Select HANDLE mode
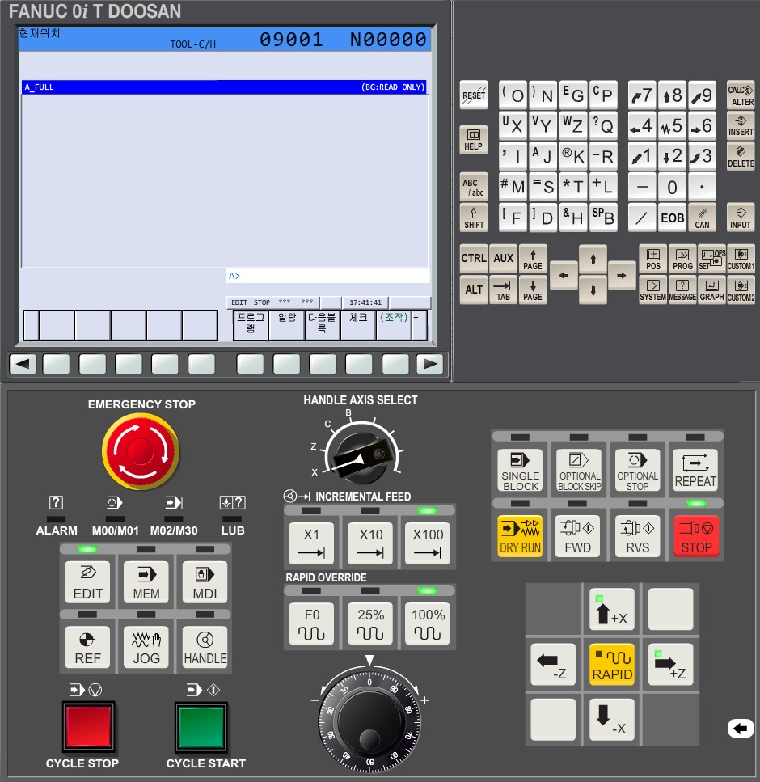This screenshot has height=782, width=760. [205, 647]
